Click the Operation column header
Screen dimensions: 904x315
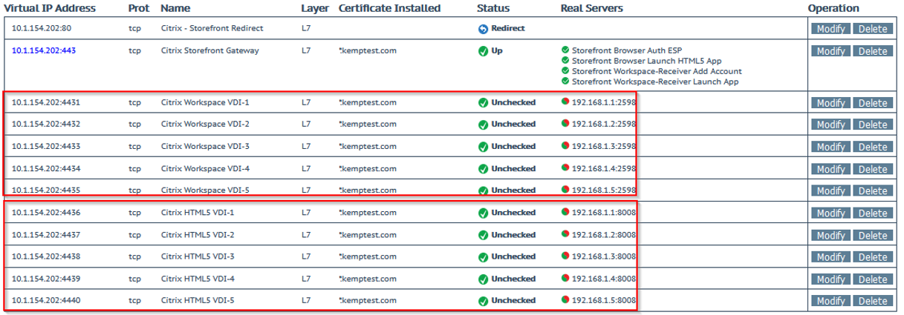click(833, 8)
